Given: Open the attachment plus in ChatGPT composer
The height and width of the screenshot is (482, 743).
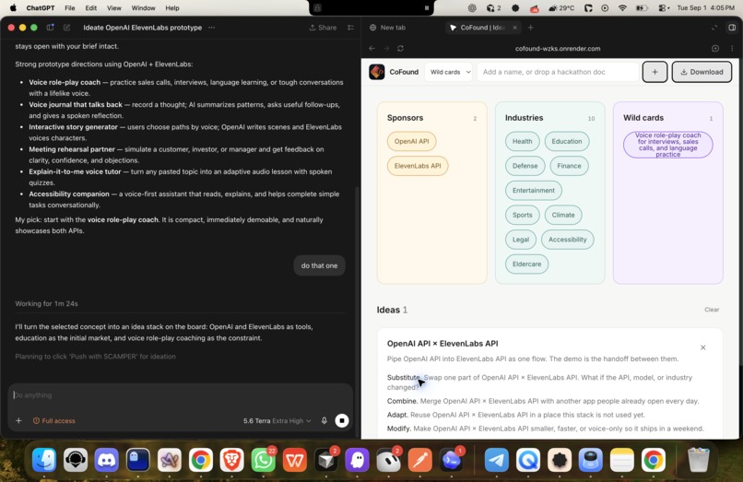Looking at the screenshot, I should click(18, 421).
